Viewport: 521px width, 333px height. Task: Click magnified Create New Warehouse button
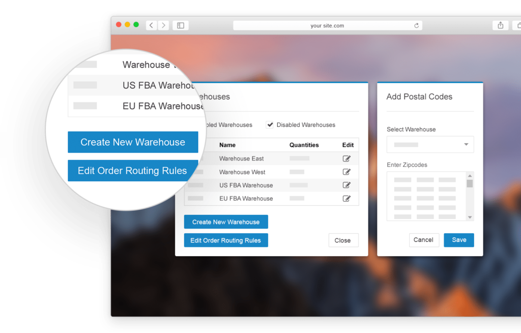[x=133, y=142]
